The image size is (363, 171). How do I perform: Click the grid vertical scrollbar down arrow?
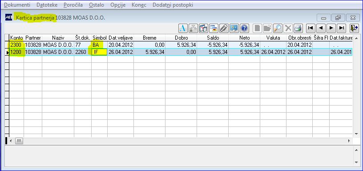(356, 134)
